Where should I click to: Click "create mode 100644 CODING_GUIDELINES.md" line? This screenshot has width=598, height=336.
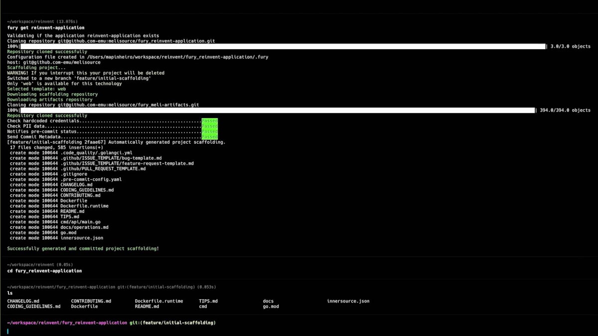pyautogui.click(x=62, y=190)
